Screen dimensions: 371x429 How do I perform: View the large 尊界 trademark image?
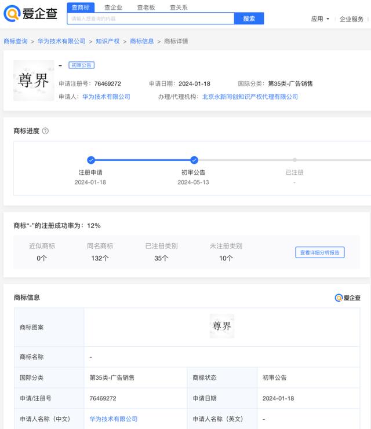(34, 80)
